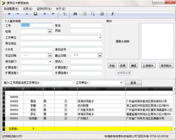This screenshot has height=140, width=176.
Task: Expand the 被访部门 dropdown
Action: pos(50,61)
